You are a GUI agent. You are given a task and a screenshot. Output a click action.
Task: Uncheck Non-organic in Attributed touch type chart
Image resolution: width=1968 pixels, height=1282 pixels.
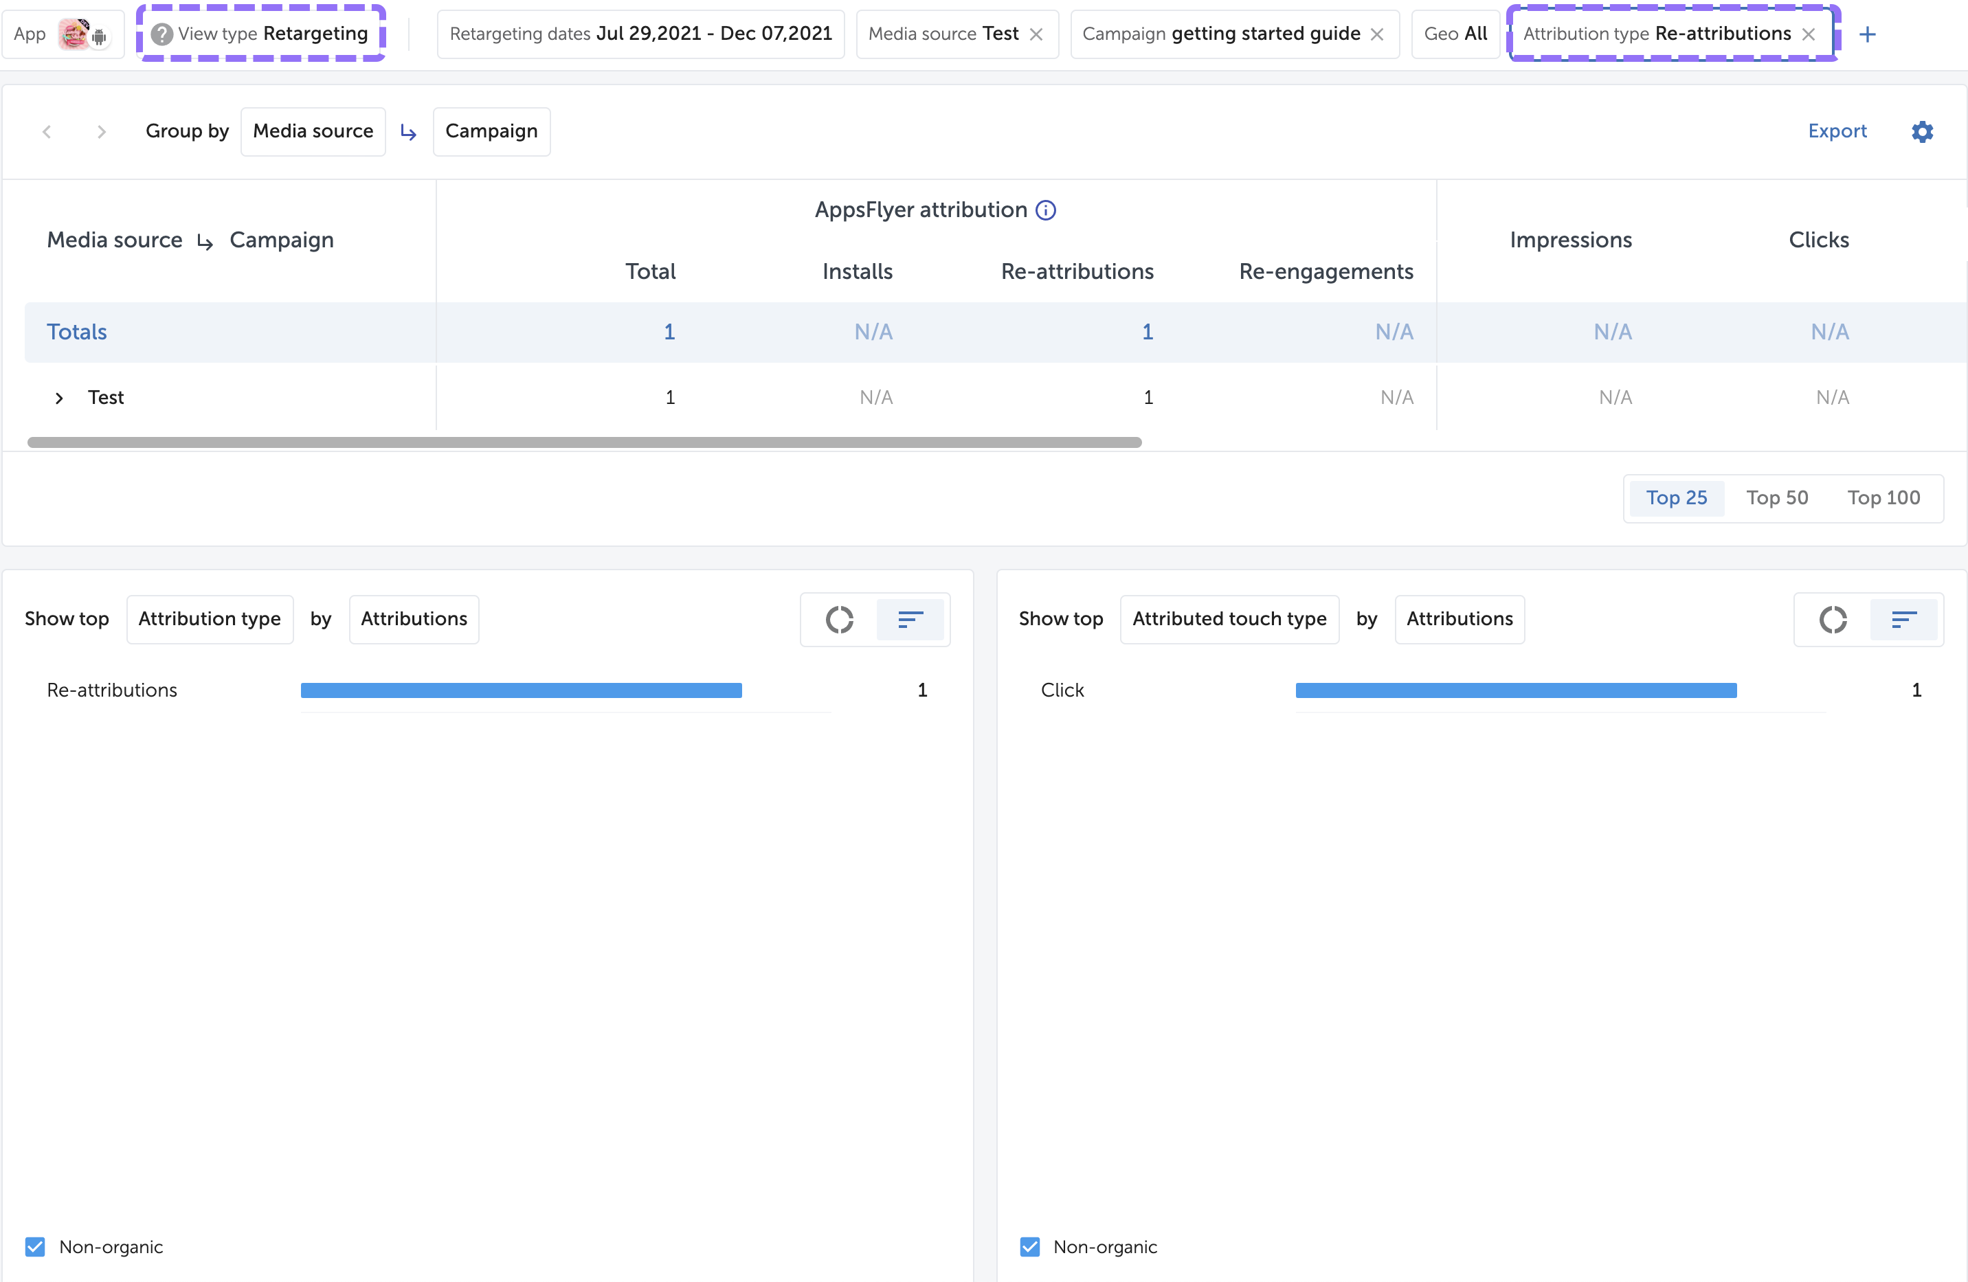pyautogui.click(x=1029, y=1246)
